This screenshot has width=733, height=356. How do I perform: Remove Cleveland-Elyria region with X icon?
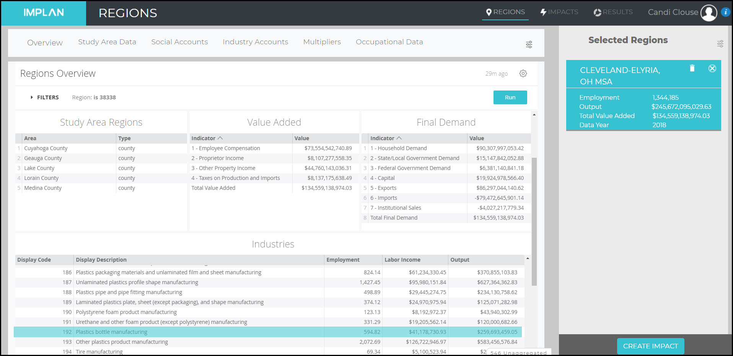(x=712, y=68)
